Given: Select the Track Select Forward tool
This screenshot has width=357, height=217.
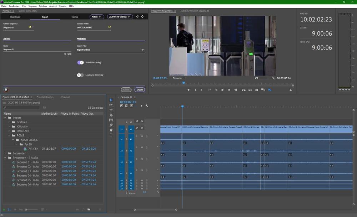Looking at the screenshot, I should coord(111,105).
